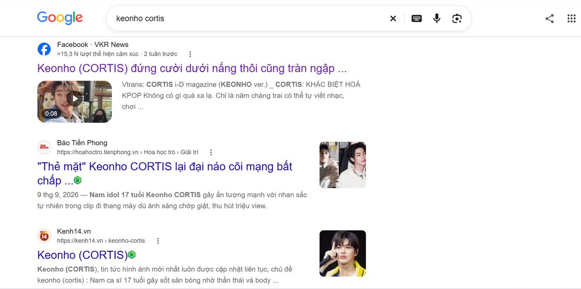Click the snippet "tin tức hình ảnh mới nhất"
This screenshot has width=581, height=289.
pyautogui.click(x=165, y=275)
